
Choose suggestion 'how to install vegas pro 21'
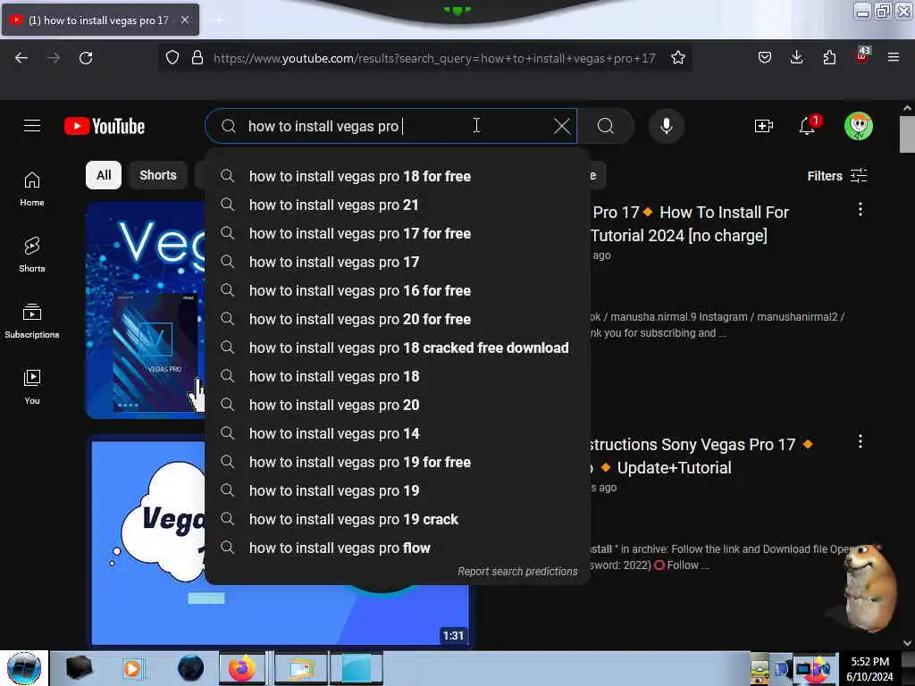(x=397, y=205)
